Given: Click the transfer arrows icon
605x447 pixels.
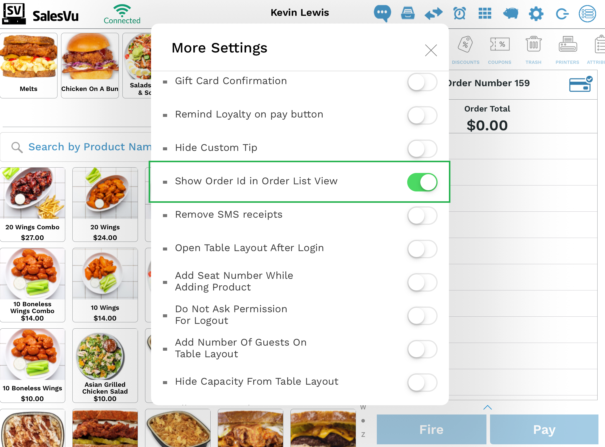Looking at the screenshot, I should pos(433,14).
